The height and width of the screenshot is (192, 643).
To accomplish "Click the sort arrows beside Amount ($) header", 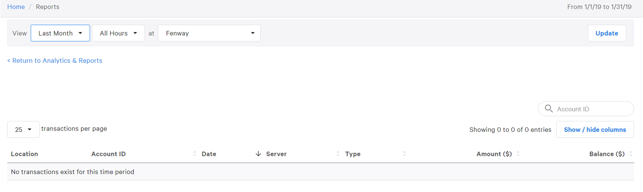I will click(x=518, y=154).
